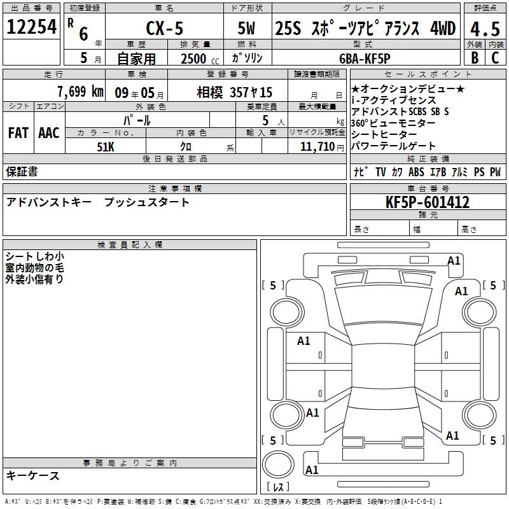Viewport: 509px width, 509px height.
Task: Click the セールスポイント header
Action: pos(428,74)
